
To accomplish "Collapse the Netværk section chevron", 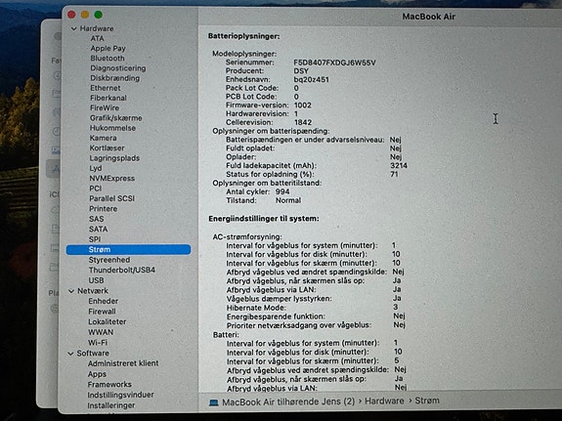I will point(71,291).
